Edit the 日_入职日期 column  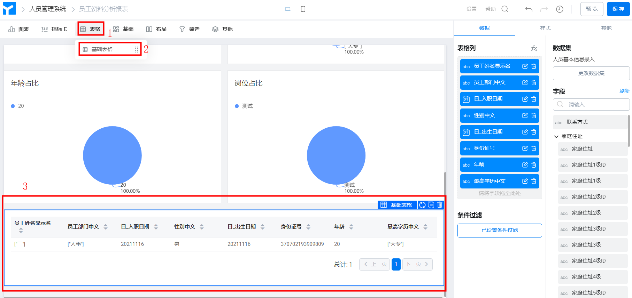(x=525, y=99)
